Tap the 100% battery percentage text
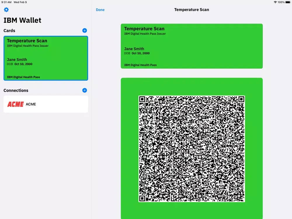The width and height of the screenshot is (292, 219). pos(281,2)
